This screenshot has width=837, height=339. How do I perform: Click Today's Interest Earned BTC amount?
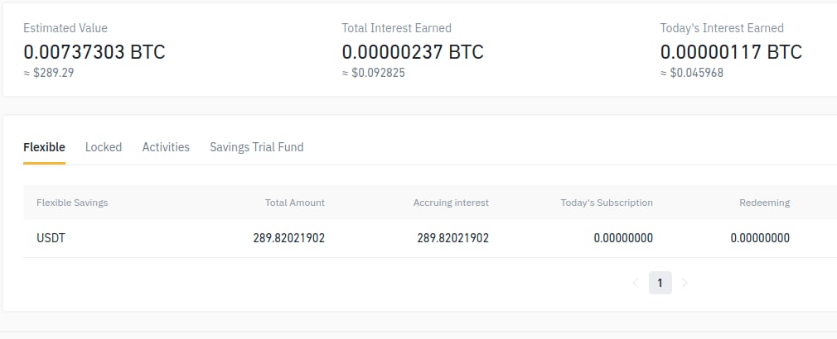click(731, 52)
